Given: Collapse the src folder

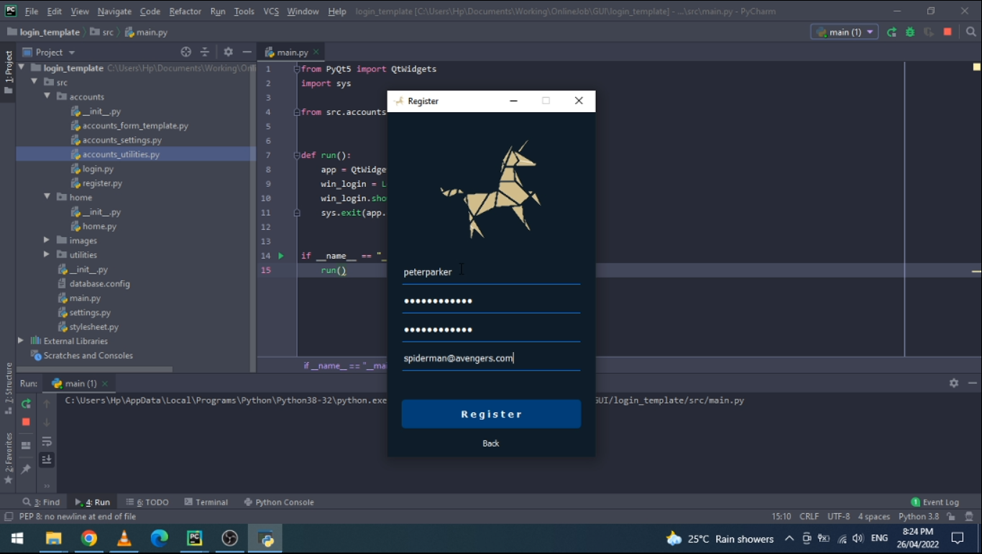Looking at the screenshot, I should pyautogui.click(x=34, y=82).
